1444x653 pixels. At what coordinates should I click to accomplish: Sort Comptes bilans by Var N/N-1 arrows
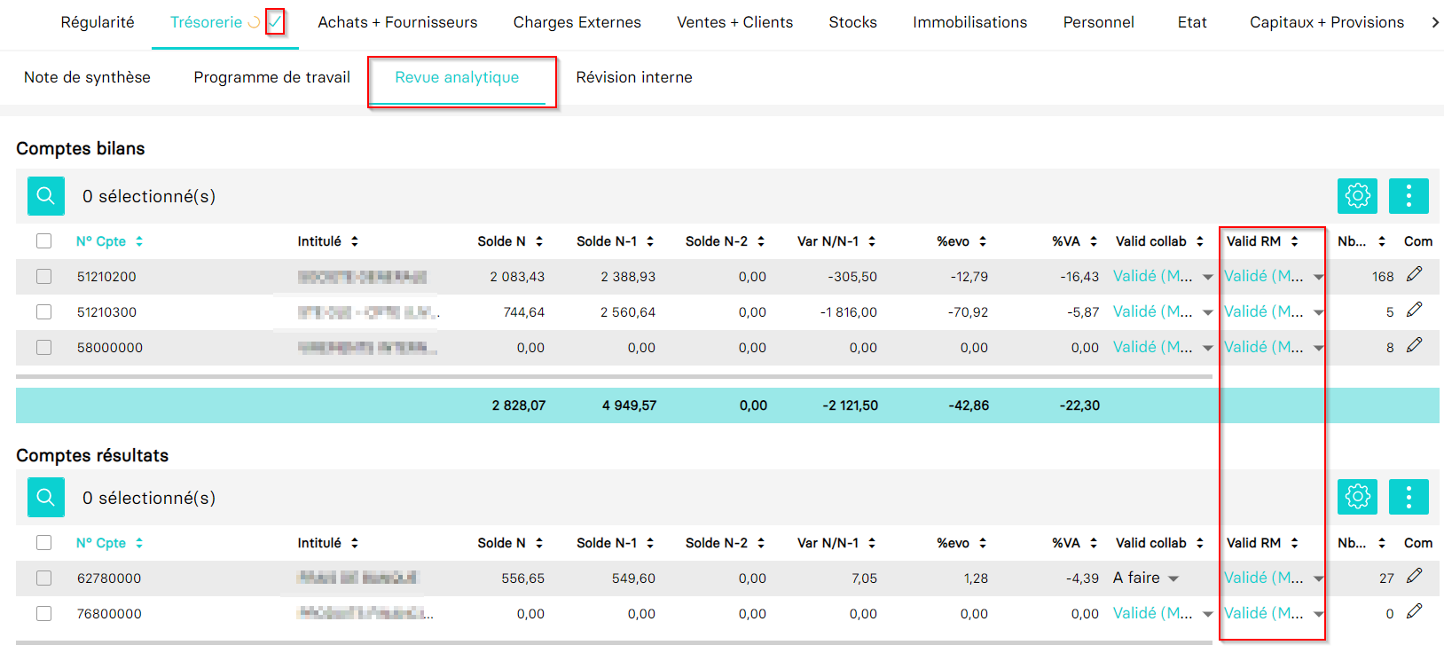pyautogui.click(x=872, y=241)
